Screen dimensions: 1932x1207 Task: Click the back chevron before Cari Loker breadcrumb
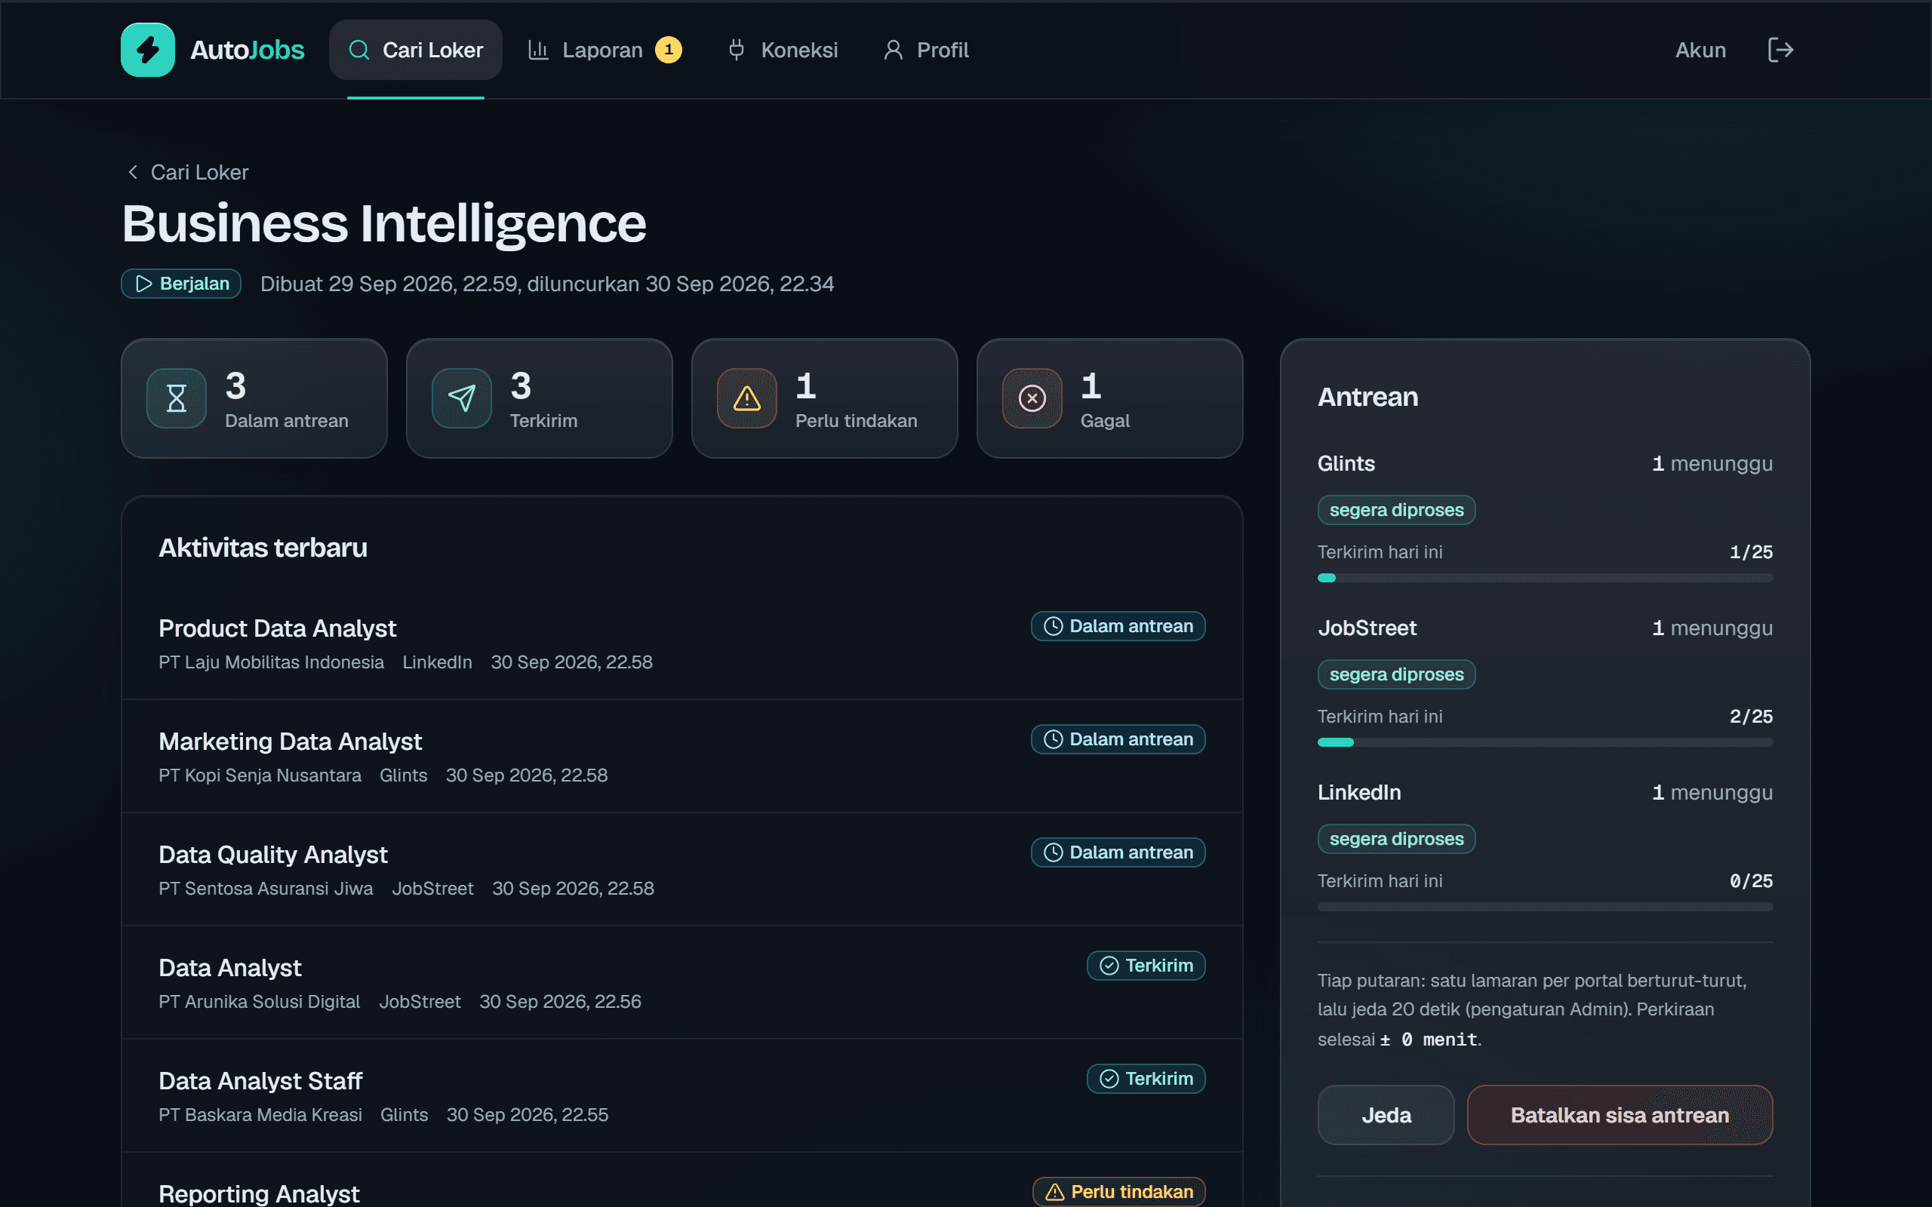click(133, 172)
